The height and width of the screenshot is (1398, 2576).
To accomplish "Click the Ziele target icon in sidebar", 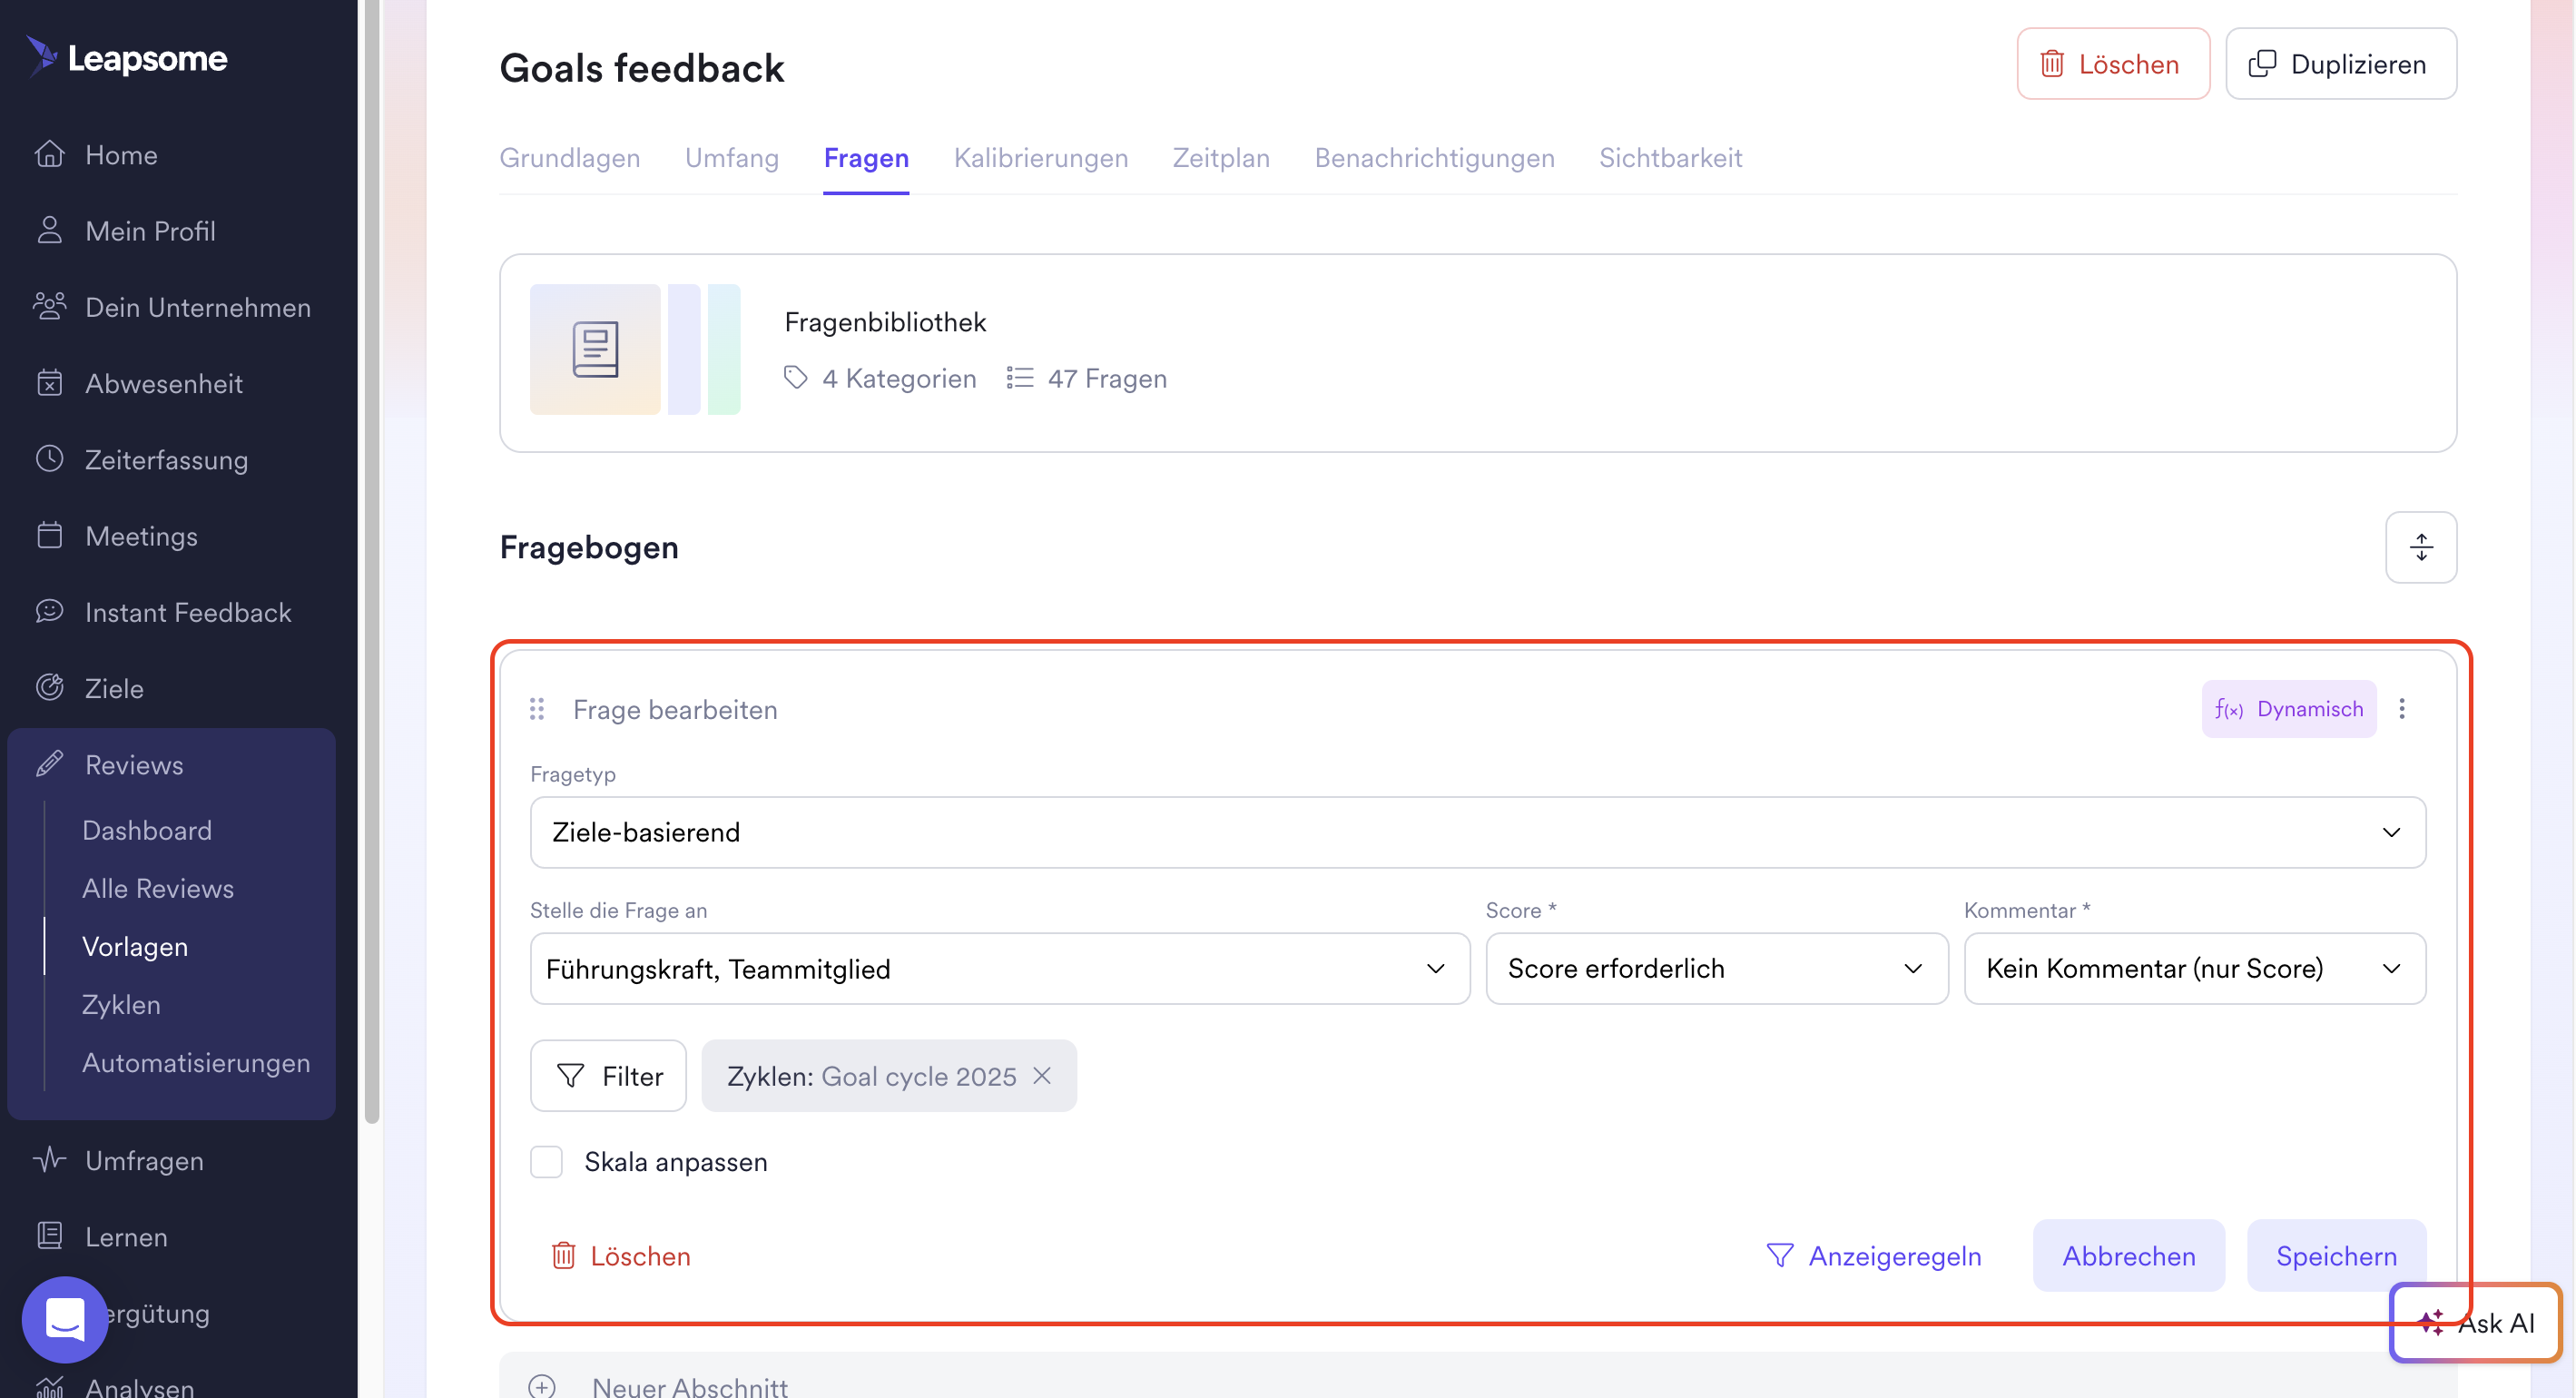I will 49,688.
